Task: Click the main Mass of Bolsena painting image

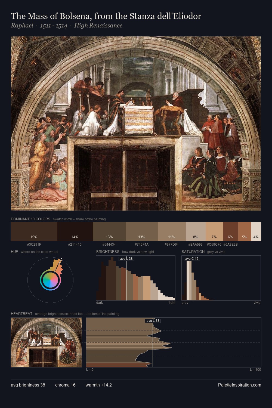Action: 136,123
